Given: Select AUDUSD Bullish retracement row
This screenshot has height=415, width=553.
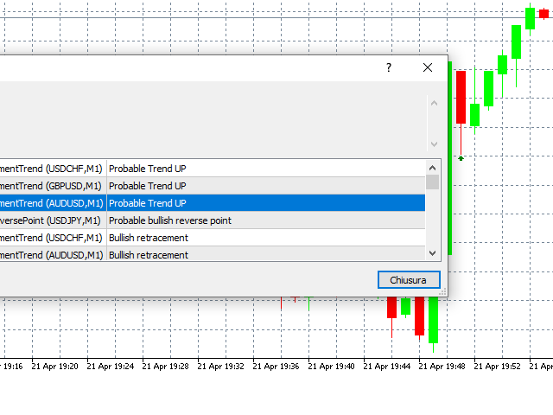Looking at the screenshot, I should click(x=213, y=253).
